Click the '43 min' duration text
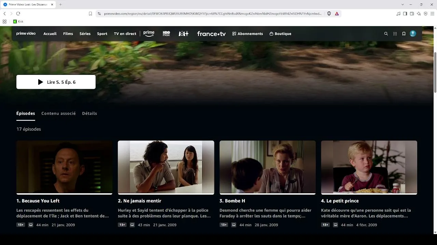The width and height of the screenshot is (437, 245). tap(144, 225)
